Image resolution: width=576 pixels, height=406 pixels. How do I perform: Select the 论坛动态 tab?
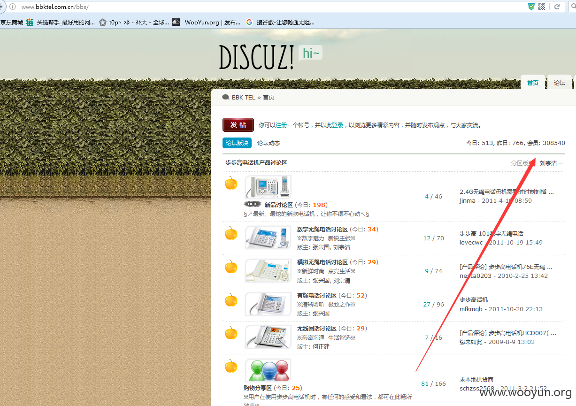[x=269, y=143]
